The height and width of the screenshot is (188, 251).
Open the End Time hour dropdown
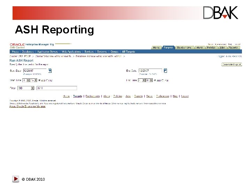click(x=142, y=80)
